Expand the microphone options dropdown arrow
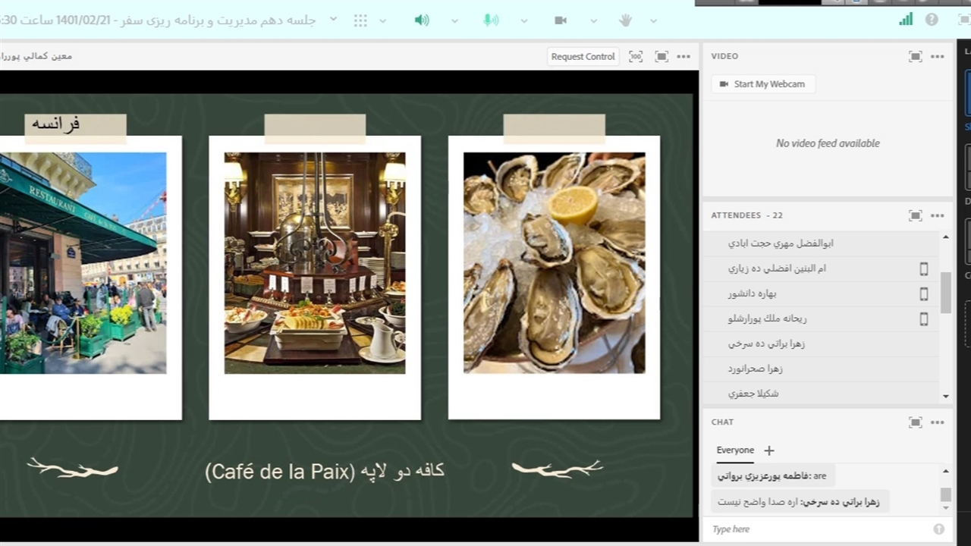Image resolution: width=971 pixels, height=546 pixels. [523, 20]
